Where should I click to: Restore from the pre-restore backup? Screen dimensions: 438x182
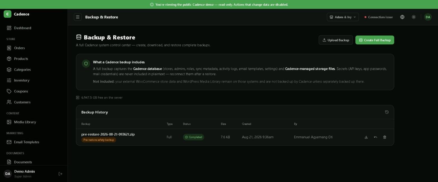click(x=375, y=137)
